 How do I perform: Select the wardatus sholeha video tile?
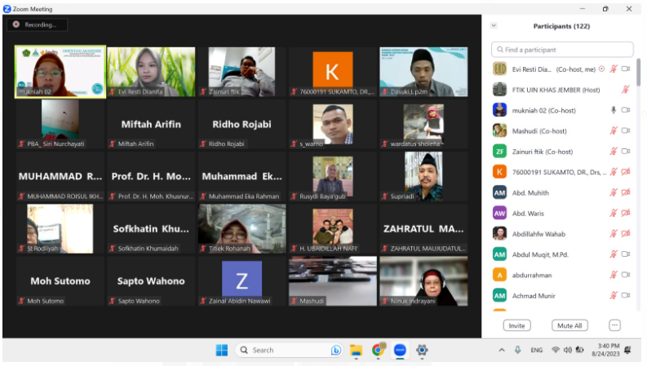coord(423,124)
